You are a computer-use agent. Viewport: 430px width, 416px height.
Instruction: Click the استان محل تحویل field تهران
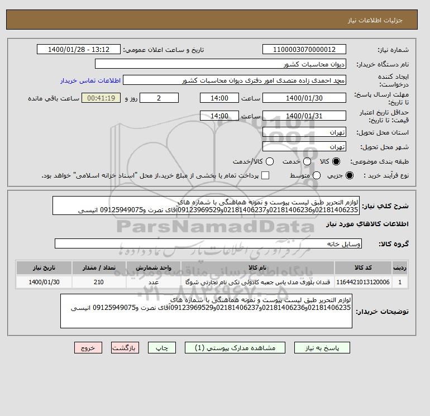coord(304,132)
